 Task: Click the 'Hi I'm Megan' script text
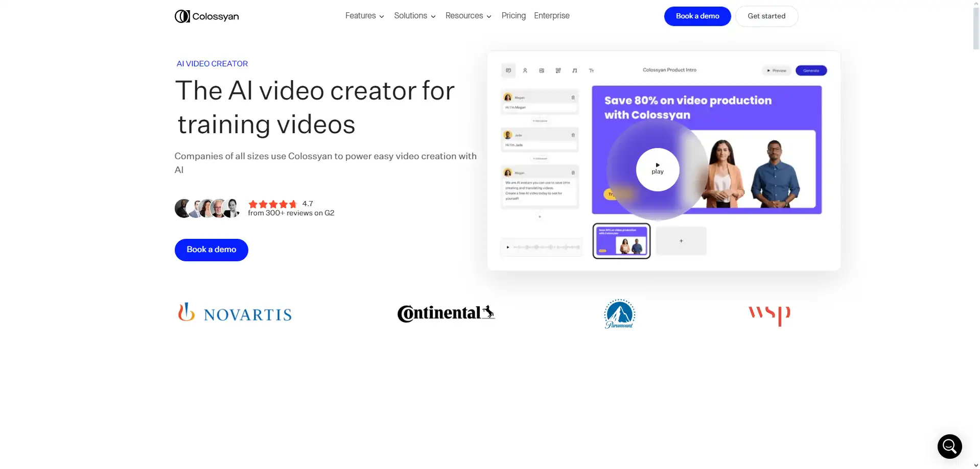tap(516, 108)
